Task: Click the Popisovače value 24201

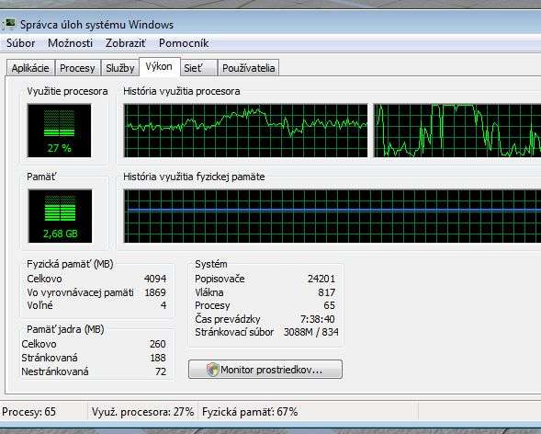Action: (x=321, y=279)
